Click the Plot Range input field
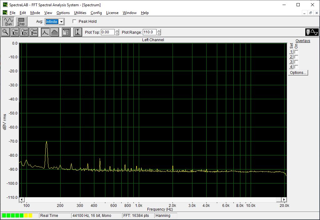320x220 pixels. point(150,32)
